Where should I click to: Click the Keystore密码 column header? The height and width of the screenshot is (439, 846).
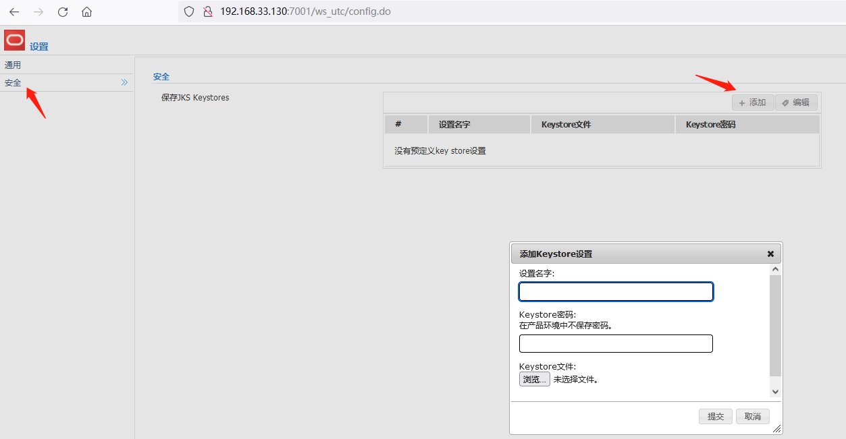pos(747,124)
